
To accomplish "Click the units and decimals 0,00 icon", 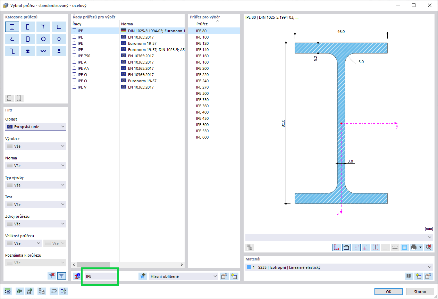I will [x=8, y=291].
